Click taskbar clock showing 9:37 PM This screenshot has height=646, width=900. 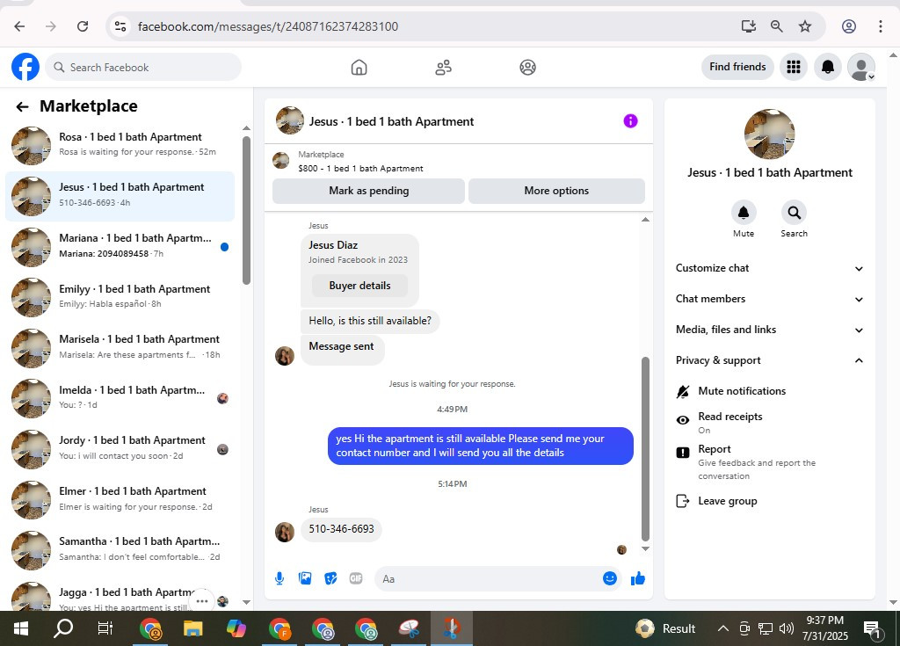[x=824, y=628]
